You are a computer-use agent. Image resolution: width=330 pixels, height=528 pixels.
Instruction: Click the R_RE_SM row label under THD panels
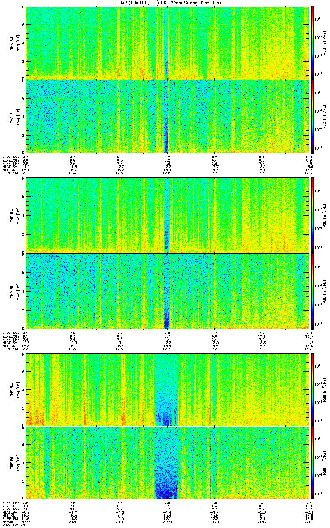pos(10,349)
